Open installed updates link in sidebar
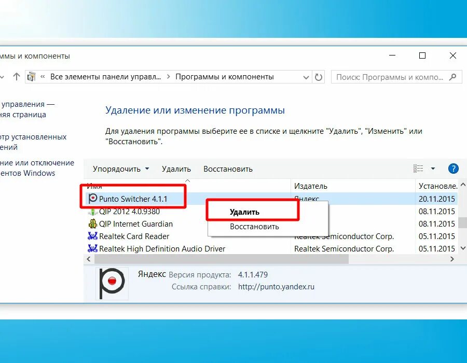Image resolution: width=467 pixels, height=363 pixels. click(33, 142)
